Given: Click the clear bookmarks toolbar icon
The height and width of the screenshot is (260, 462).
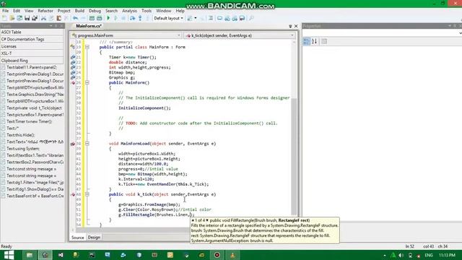Looking at the screenshot, I should 242,18.
